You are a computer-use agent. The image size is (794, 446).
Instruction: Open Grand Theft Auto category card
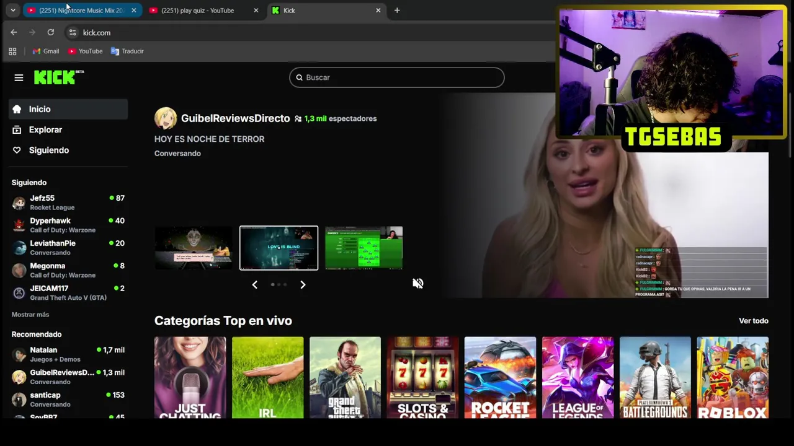coord(345,378)
